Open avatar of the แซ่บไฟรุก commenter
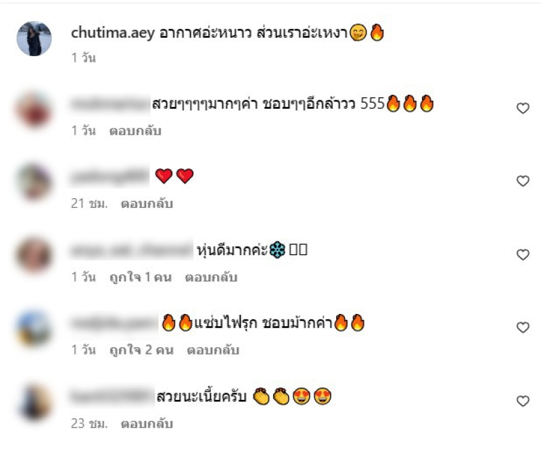 tap(34, 328)
